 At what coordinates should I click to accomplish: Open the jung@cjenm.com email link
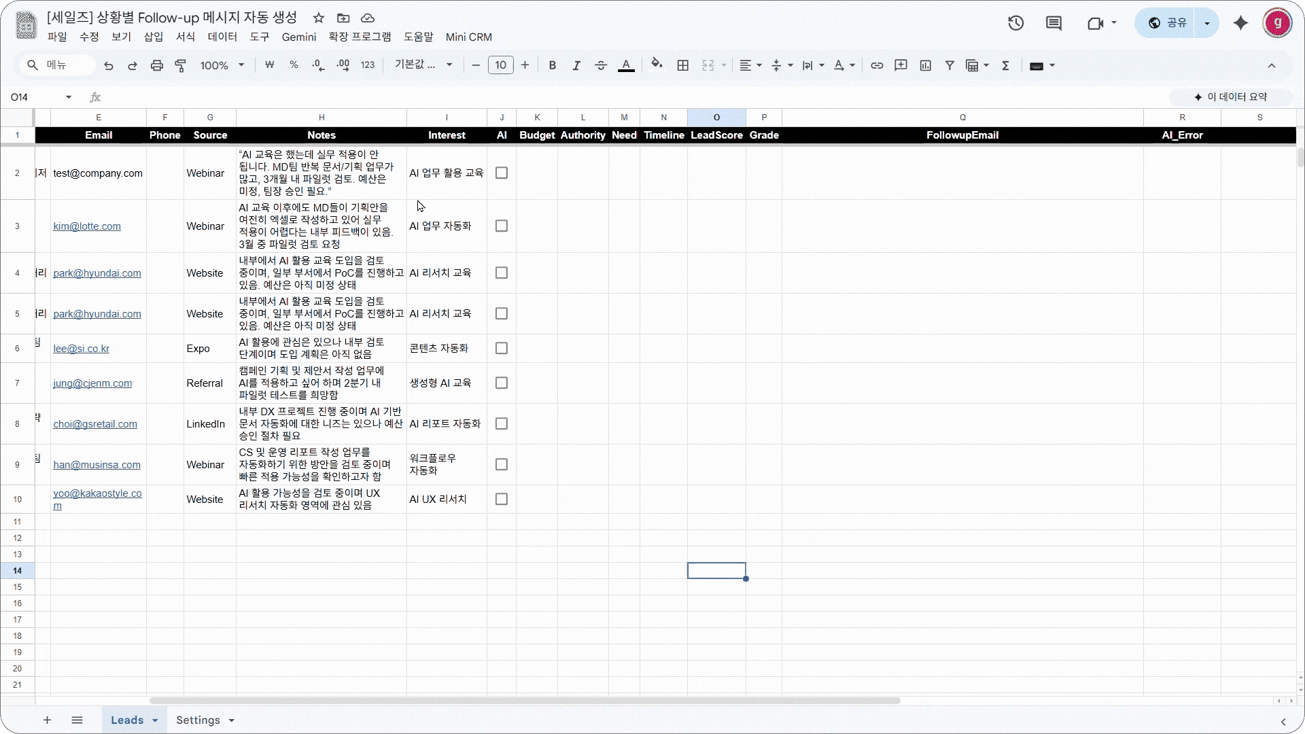pos(93,383)
